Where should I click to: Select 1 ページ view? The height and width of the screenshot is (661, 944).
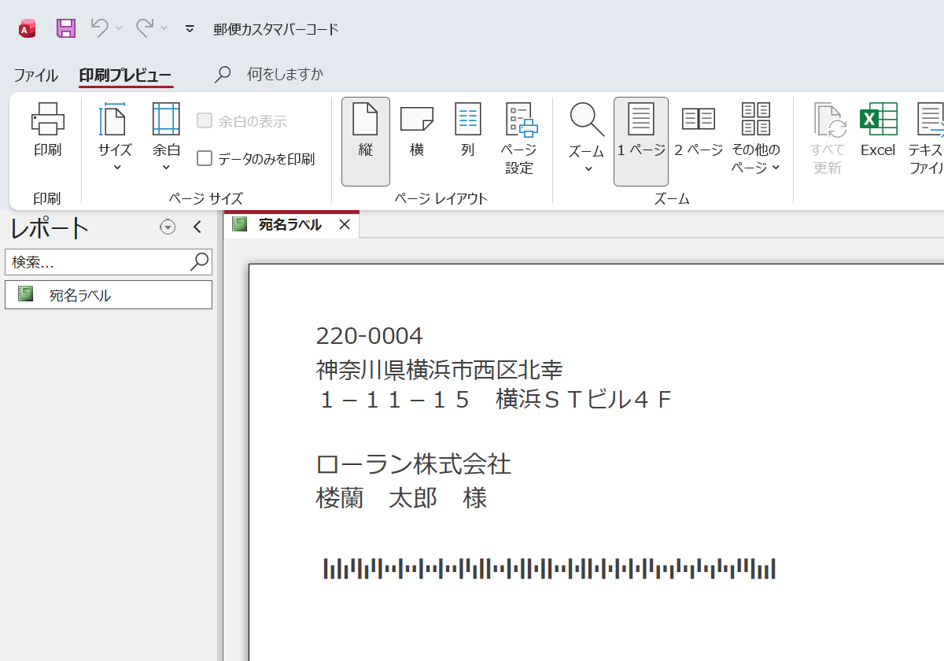click(x=641, y=142)
